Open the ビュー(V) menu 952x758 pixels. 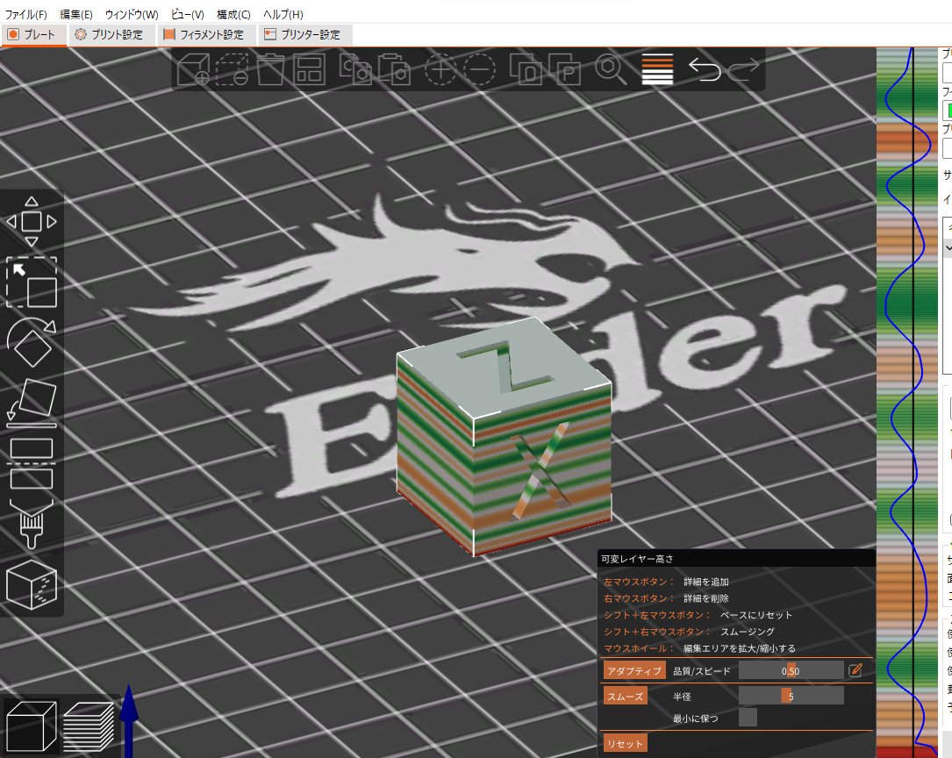click(188, 14)
